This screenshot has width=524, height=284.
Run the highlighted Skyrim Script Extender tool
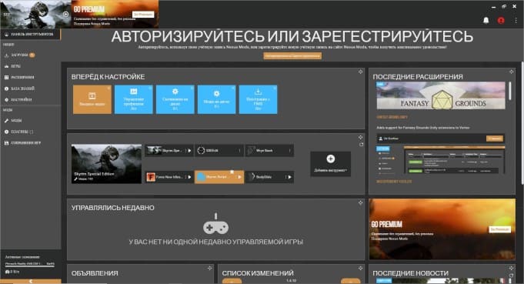(x=239, y=177)
